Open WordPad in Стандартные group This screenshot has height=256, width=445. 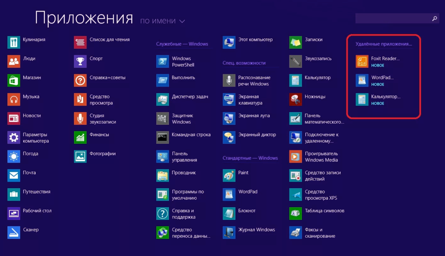(229, 195)
